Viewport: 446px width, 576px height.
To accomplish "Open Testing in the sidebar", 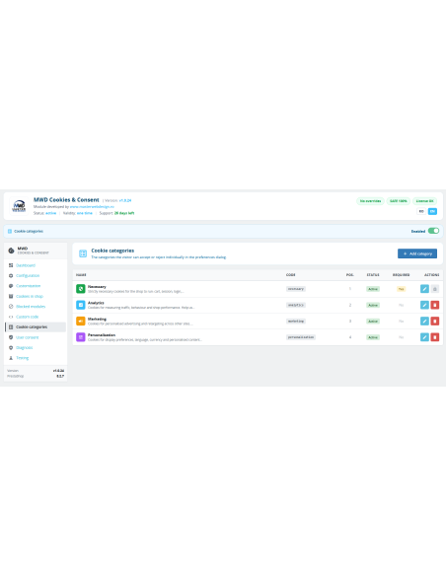I will pyautogui.click(x=22, y=358).
